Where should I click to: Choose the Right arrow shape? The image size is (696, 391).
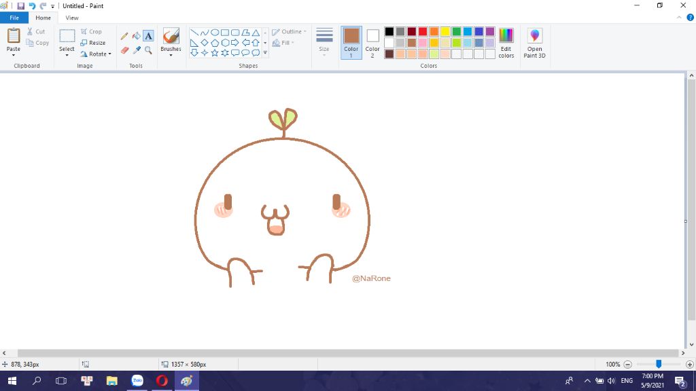click(234, 43)
